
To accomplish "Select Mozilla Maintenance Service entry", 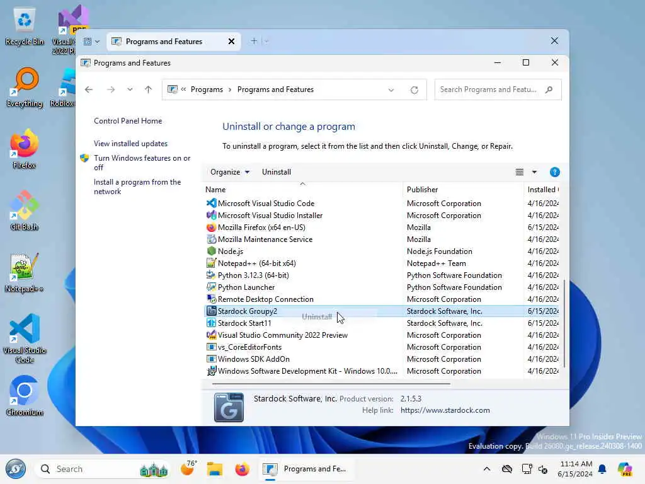I will click(382, 239).
